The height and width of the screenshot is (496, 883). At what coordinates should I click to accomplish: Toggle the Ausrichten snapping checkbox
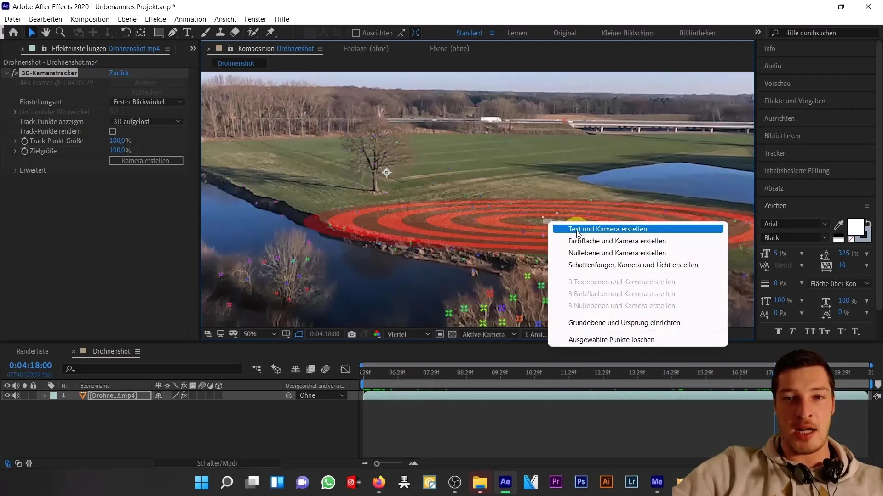coord(355,33)
